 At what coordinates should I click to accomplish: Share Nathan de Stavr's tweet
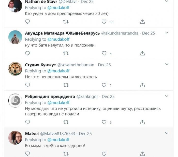click(x=143, y=22)
